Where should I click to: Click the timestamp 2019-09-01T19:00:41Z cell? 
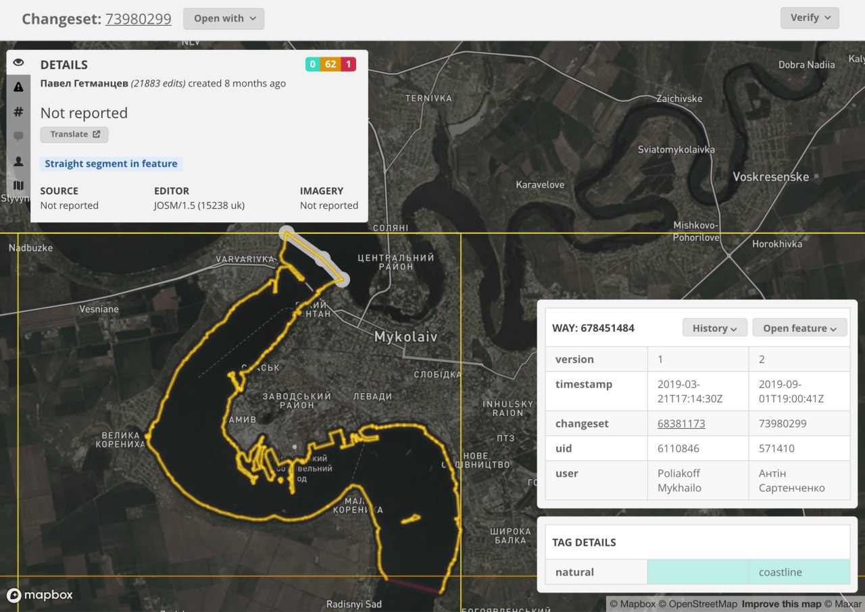(799, 391)
